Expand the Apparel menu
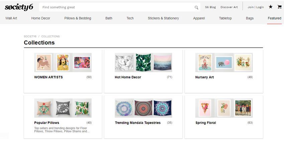The height and width of the screenshot is (142, 284). click(199, 18)
